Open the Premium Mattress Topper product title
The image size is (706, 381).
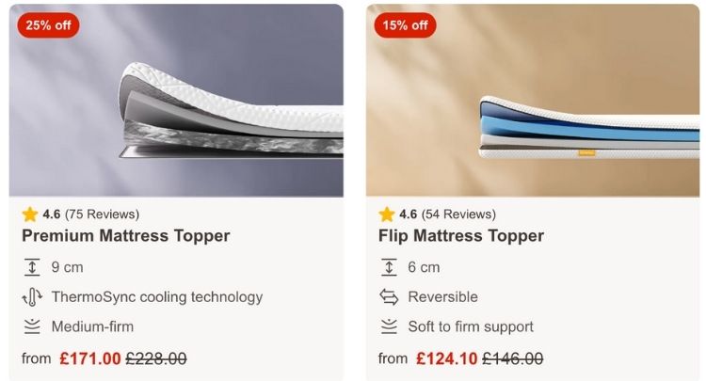coord(125,236)
